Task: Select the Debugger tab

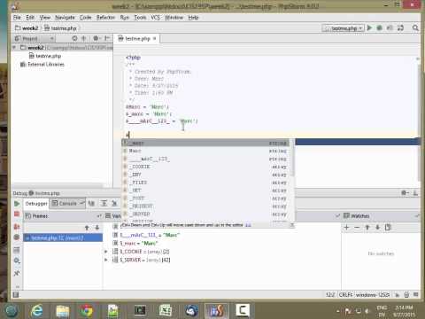Action: click(x=36, y=204)
